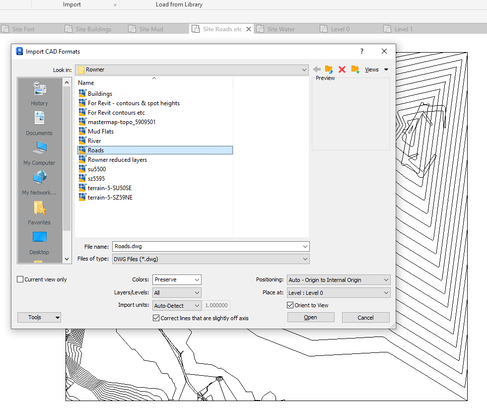Viewport: 487px width, 409px height.
Task: Uncheck the Orient to View checkbox
Action: point(290,305)
